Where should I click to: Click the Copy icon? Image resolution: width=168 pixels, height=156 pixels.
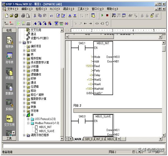(40, 16)
